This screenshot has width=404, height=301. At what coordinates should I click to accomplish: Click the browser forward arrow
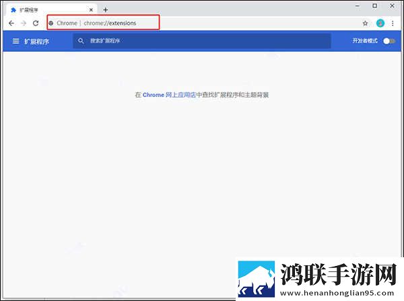(x=24, y=23)
